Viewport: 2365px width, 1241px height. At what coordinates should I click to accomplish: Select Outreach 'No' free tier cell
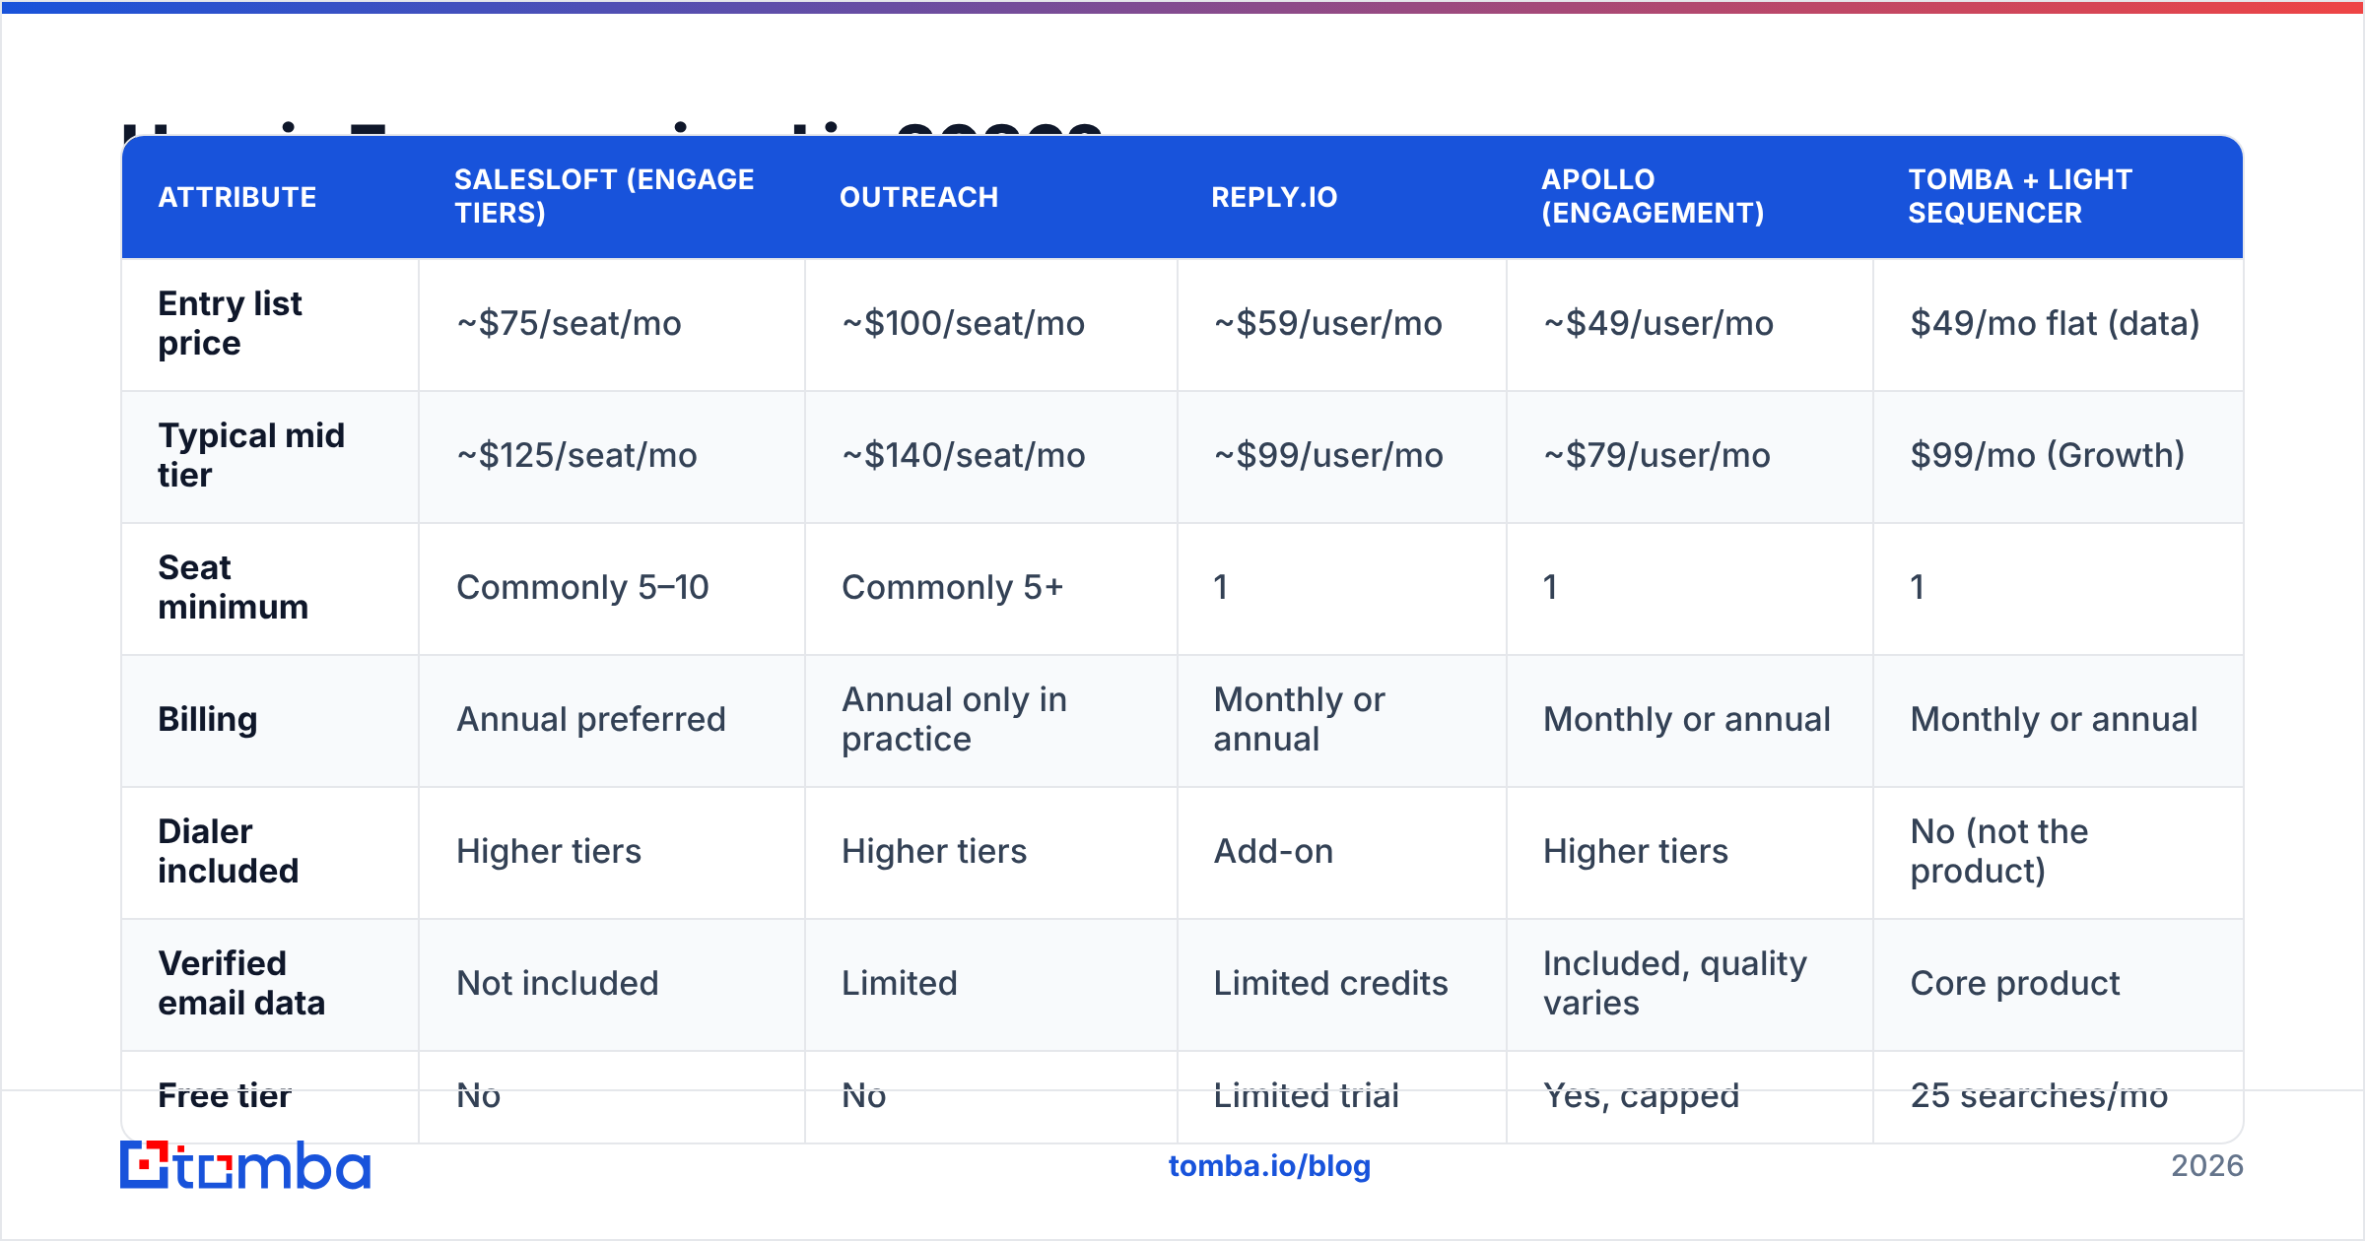(x=864, y=1095)
